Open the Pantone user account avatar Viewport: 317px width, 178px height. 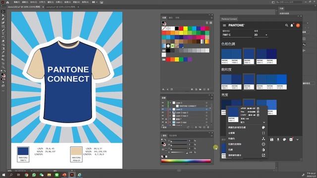[x=298, y=25]
